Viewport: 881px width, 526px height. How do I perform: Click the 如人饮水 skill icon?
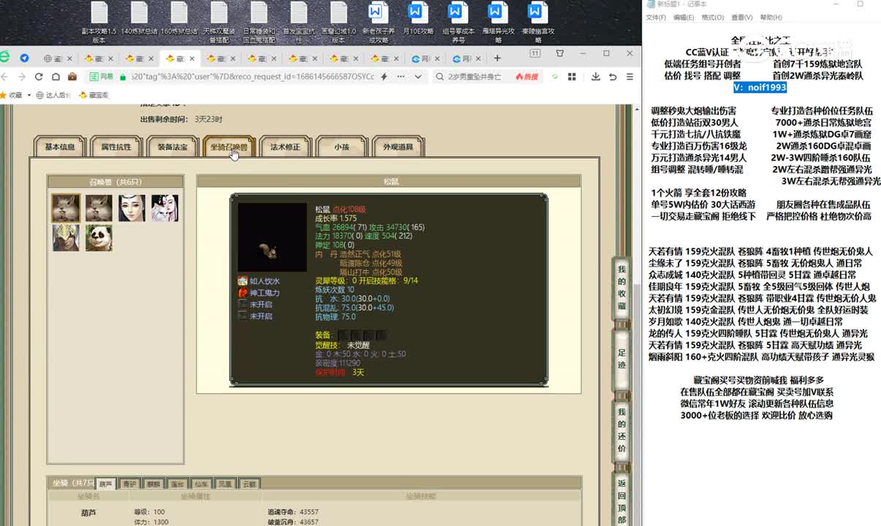[243, 281]
